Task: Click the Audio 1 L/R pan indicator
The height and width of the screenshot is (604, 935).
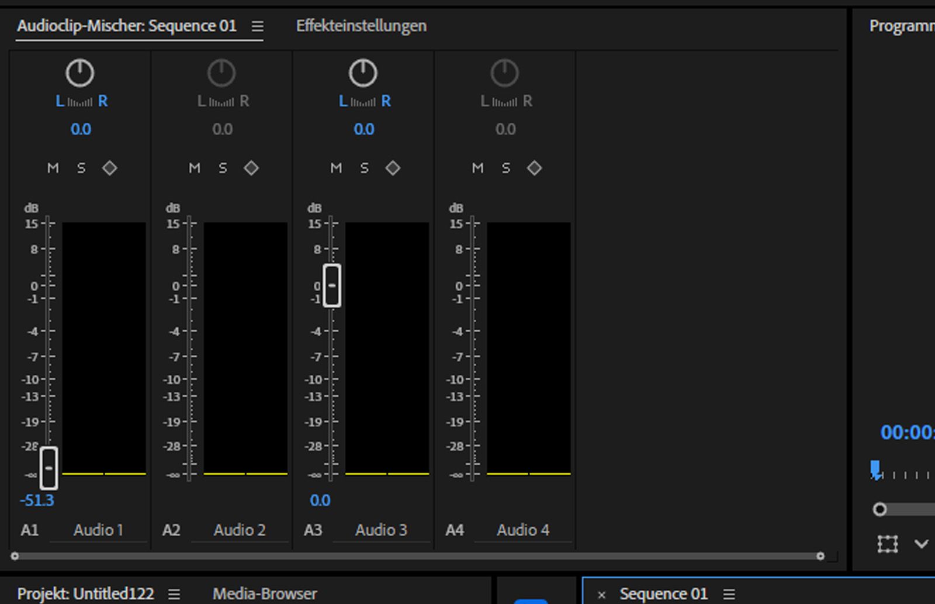Action: click(x=81, y=101)
